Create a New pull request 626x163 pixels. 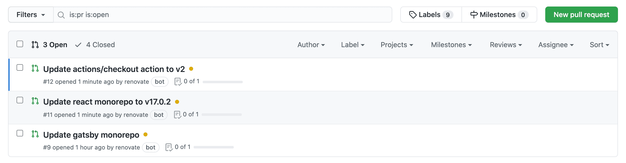click(581, 15)
